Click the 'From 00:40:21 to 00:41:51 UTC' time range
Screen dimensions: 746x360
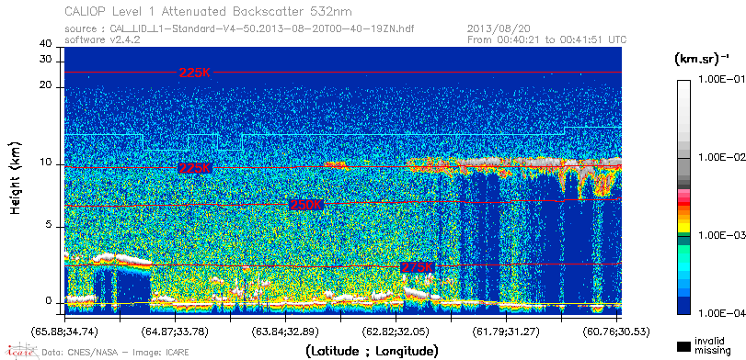(547, 39)
